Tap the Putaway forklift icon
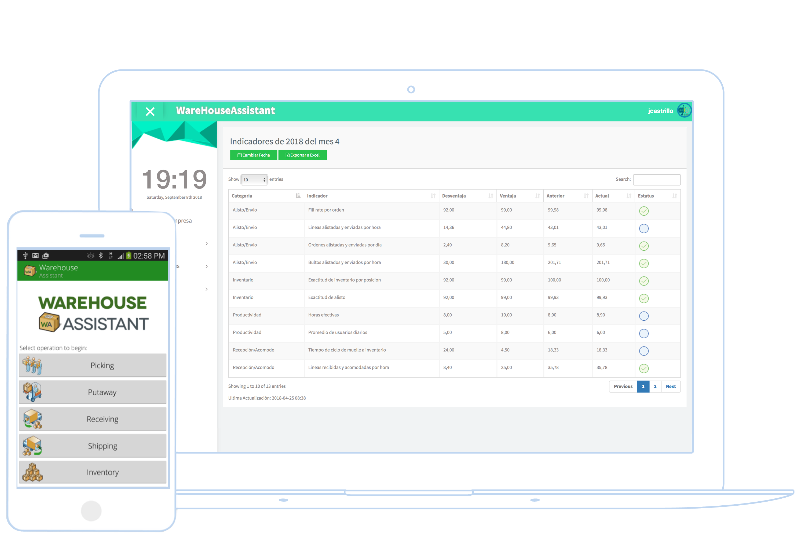The height and width of the screenshot is (537, 805). coord(32,392)
